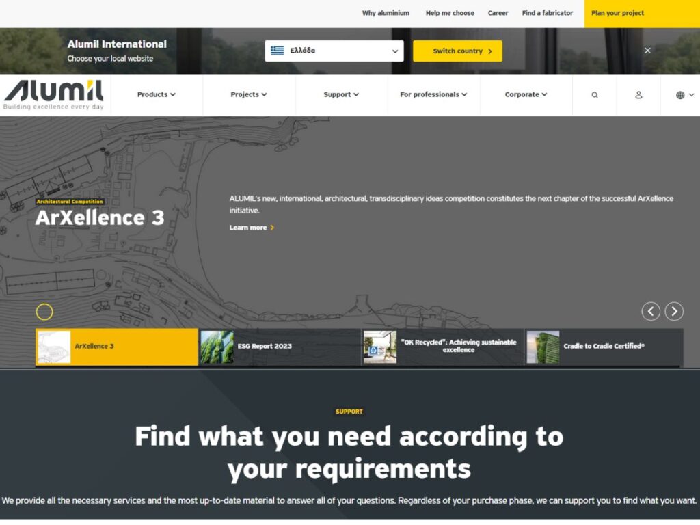
Task: Open the Career link
Action: coord(498,13)
